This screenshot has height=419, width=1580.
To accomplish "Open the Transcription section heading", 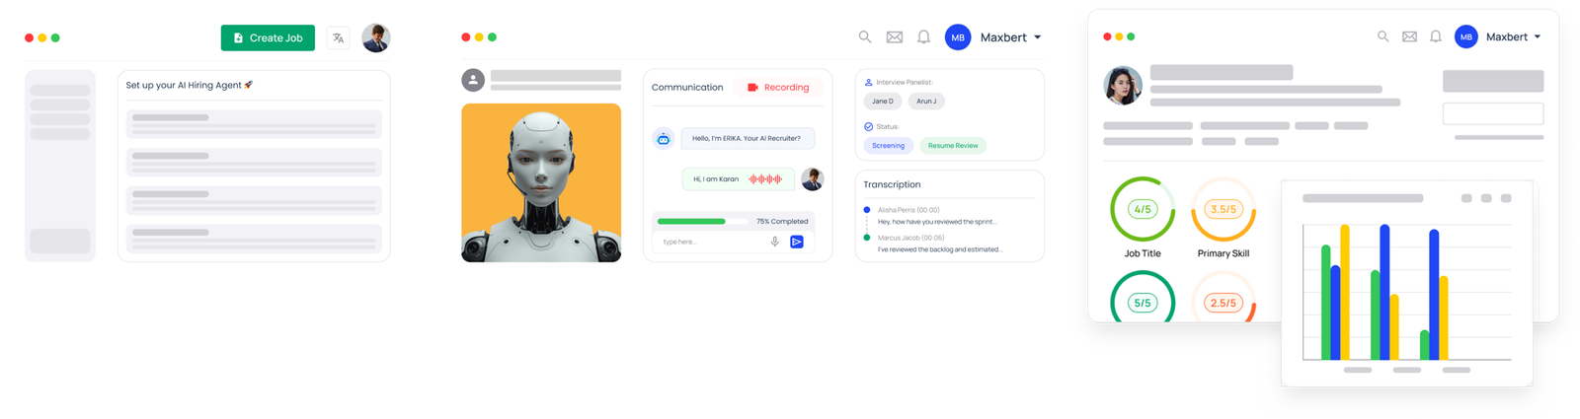I will click(892, 184).
